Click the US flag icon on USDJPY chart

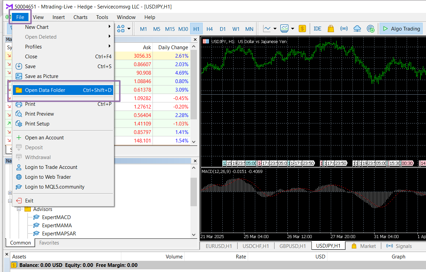206,41
